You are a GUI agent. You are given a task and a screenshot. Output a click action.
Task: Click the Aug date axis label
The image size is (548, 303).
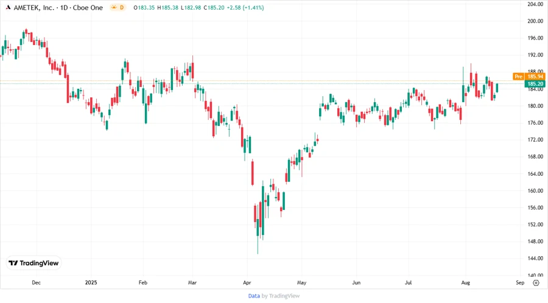coord(466,282)
